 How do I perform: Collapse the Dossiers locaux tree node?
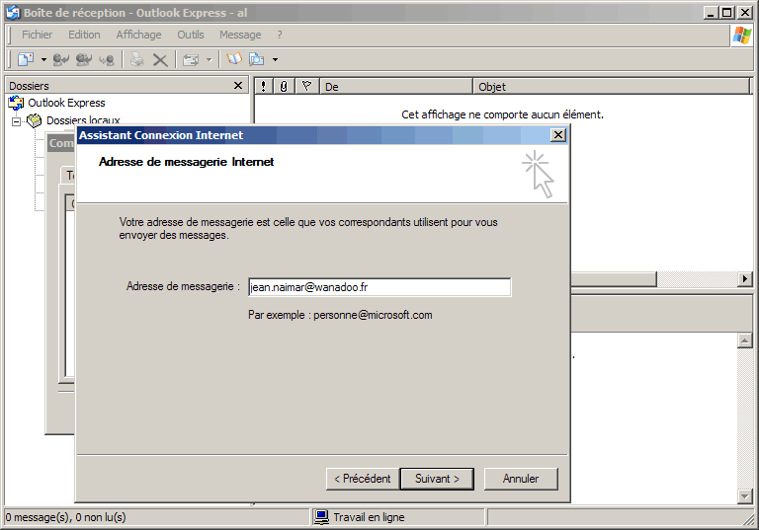coord(17,121)
